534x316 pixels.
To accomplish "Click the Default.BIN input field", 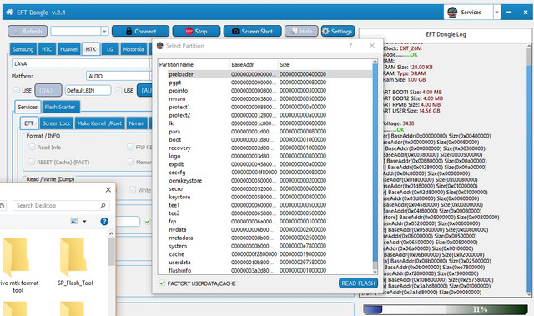I will click(88, 90).
